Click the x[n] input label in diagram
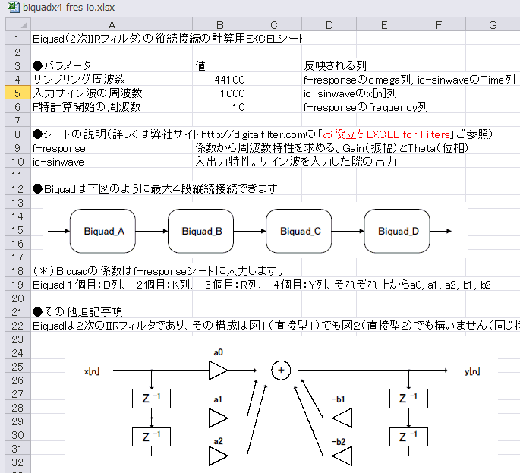Viewport: 520px width, 473px height. [92, 371]
